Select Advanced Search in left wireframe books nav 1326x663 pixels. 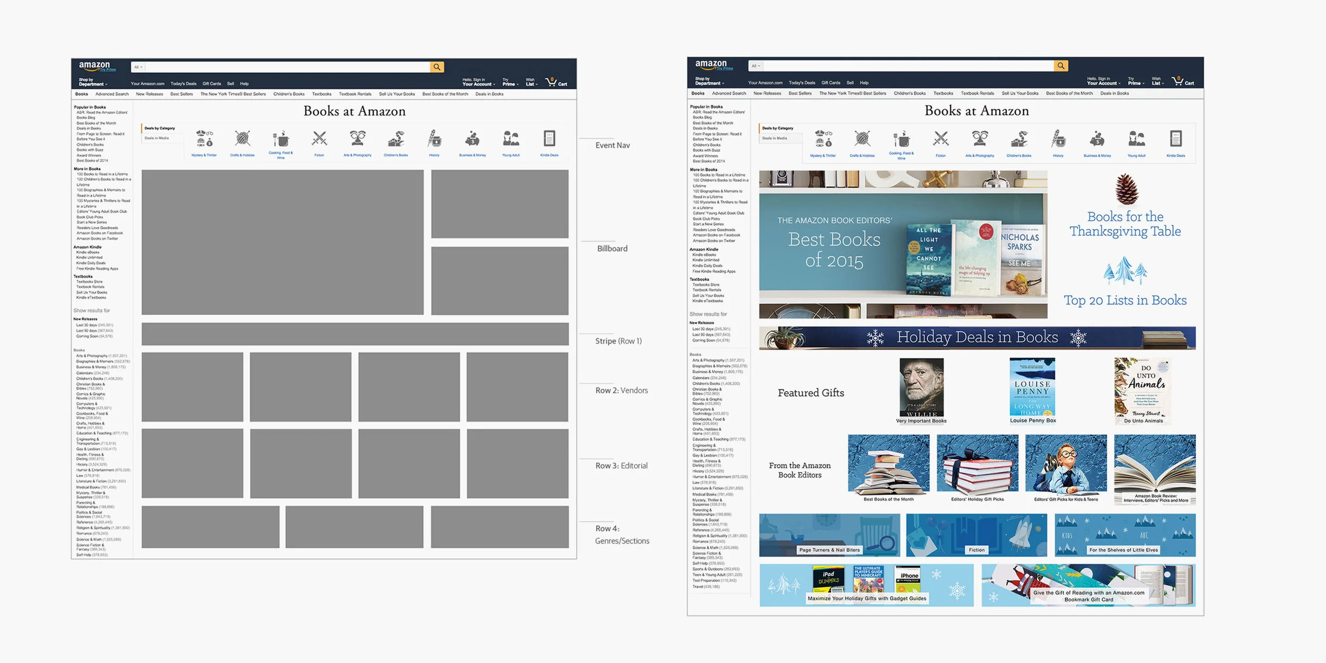pos(112,94)
